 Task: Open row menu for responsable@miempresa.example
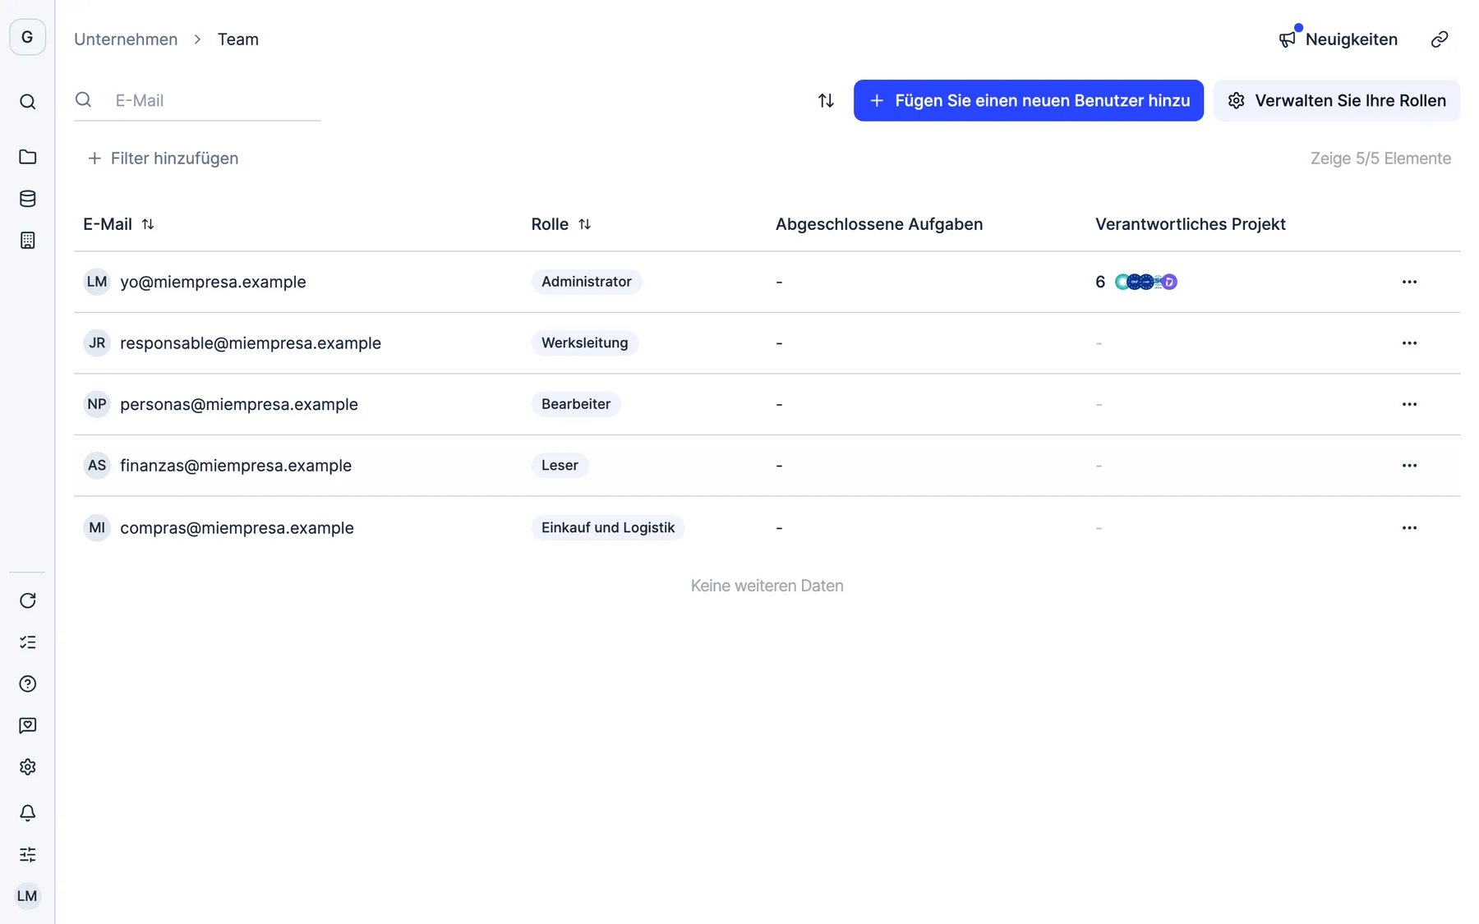pos(1409,343)
